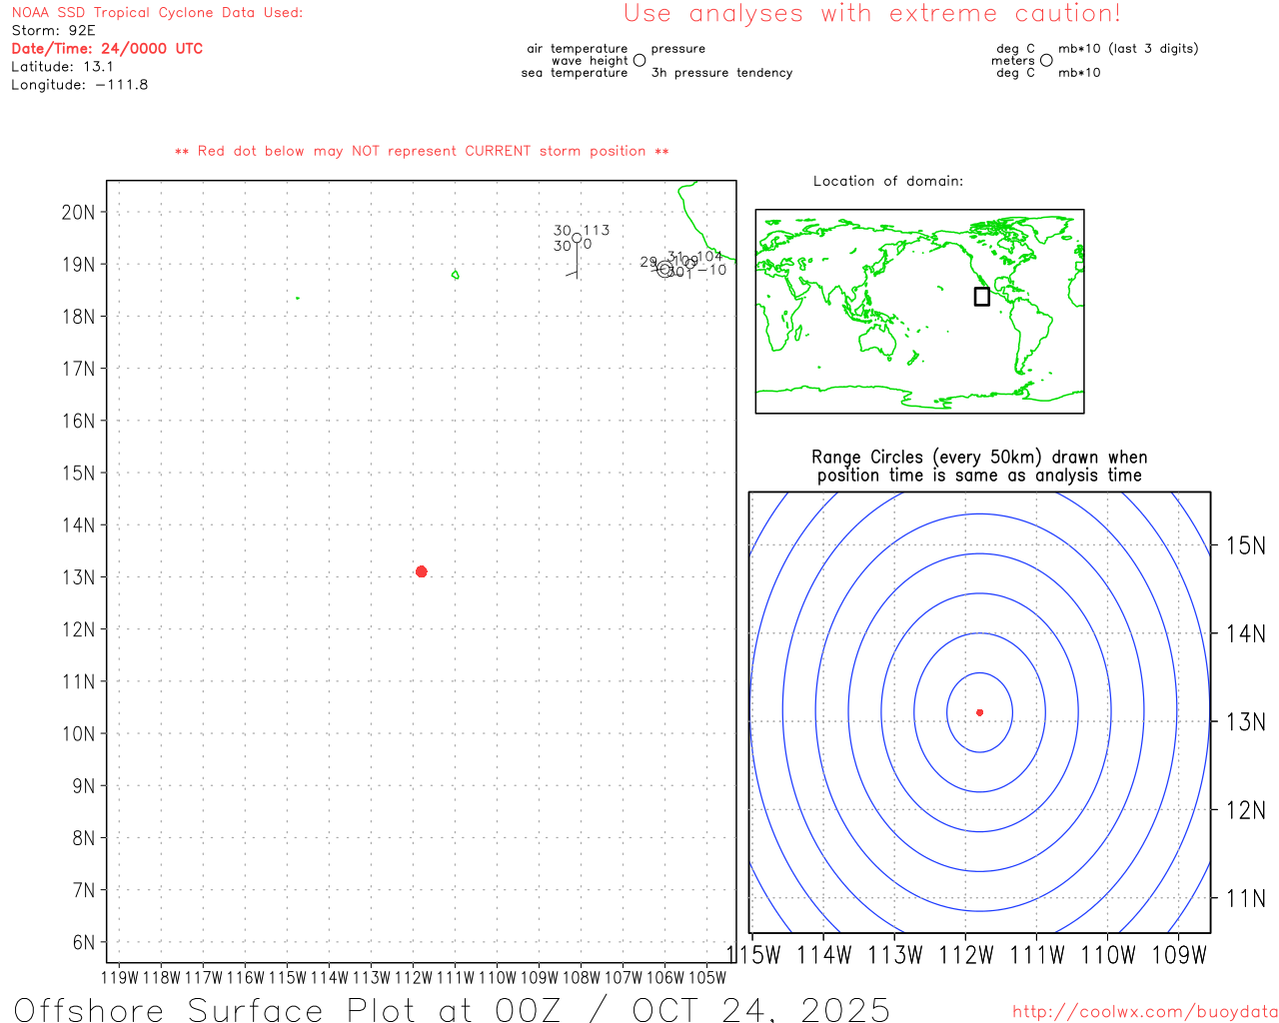This screenshot has width=1279, height=1023.
Task: Click the '108W' longitude axis label
Action: [x=582, y=978]
